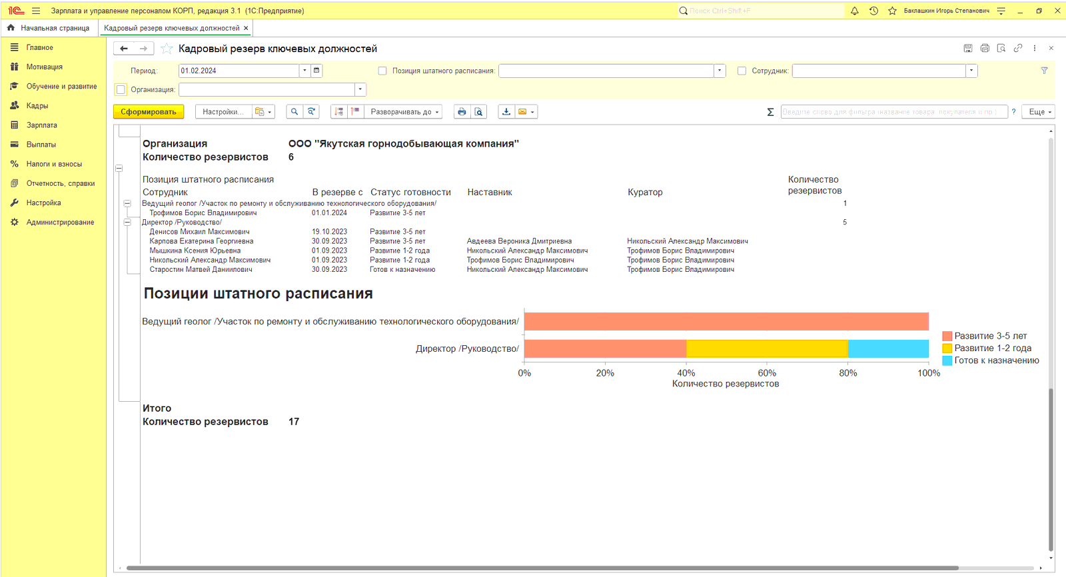Expand the Еще menu
This screenshot has width=1066, height=577.
(x=1039, y=112)
